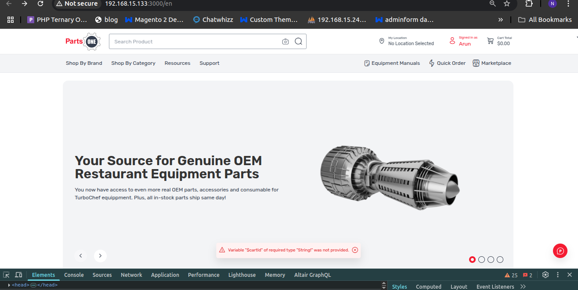Open the Shop By Category menu

pos(133,63)
